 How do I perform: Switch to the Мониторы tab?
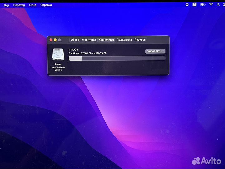(89, 40)
